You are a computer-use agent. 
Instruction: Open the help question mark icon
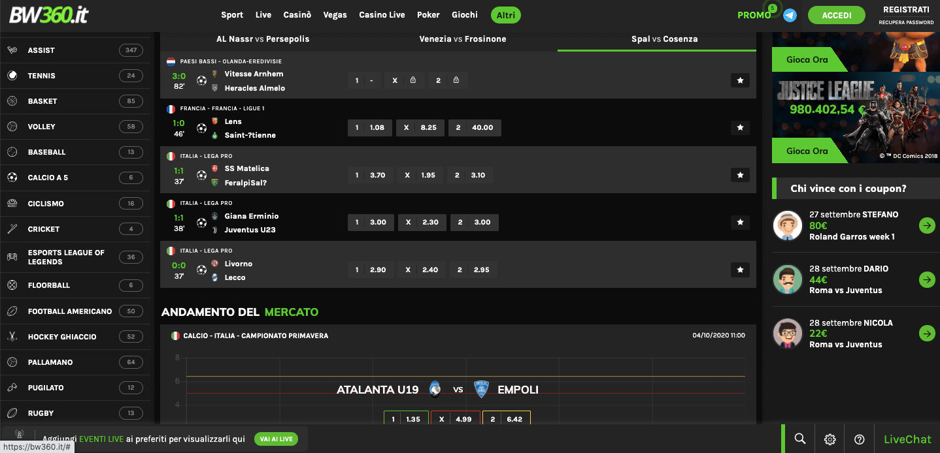click(x=860, y=439)
